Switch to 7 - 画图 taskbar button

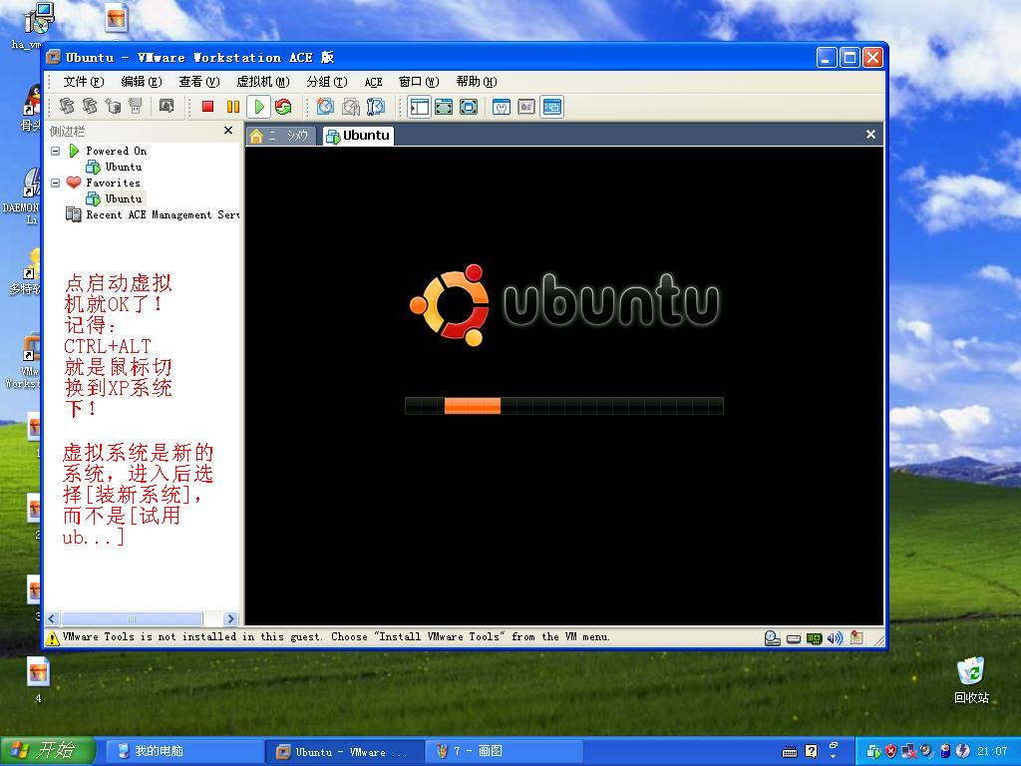[x=504, y=752]
